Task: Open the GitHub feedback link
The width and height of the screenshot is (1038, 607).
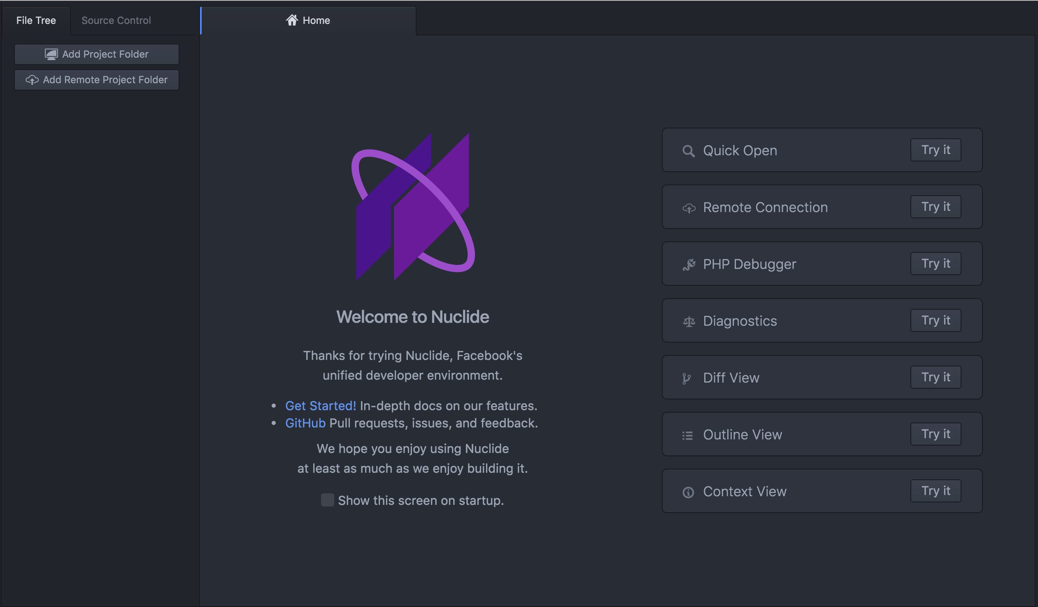Action: [305, 423]
